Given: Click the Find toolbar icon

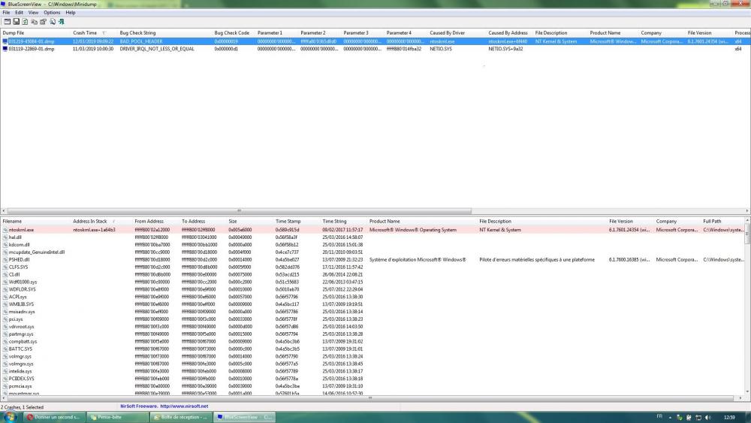Looking at the screenshot, I should coord(52,22).
